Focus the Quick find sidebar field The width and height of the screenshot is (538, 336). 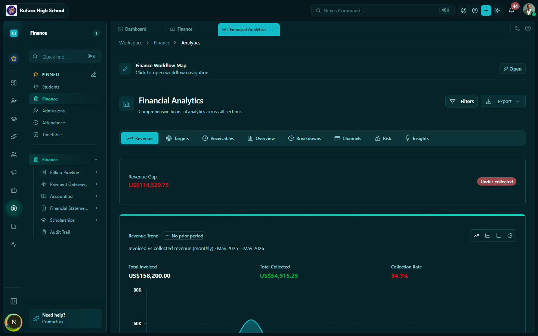tap(65, 57)
